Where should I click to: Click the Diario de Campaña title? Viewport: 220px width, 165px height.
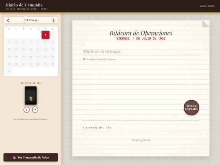(x=24, y=5)
